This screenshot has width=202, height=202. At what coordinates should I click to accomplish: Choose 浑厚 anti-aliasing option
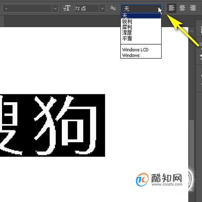127,33
